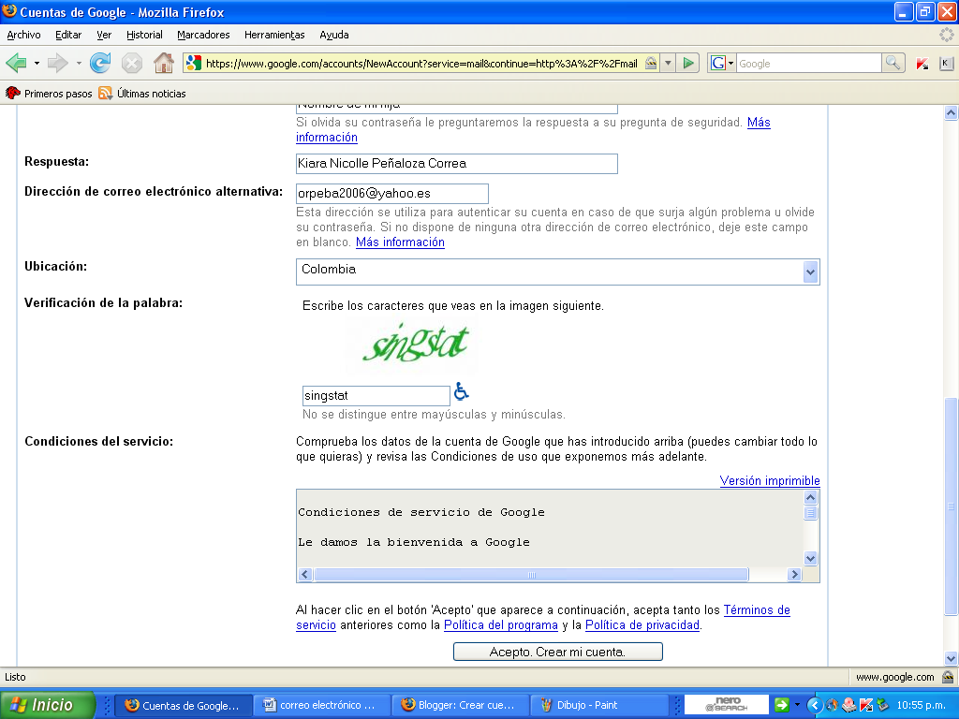Click the green Go arrow beside address bar
Image resolution: width=959 pixels, height=719 pixels.
pos(689,64)
